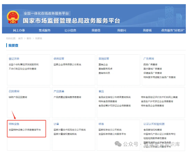
Task: Click 国家标准全文公开系统 link
Action: click(x=110, y=130)
